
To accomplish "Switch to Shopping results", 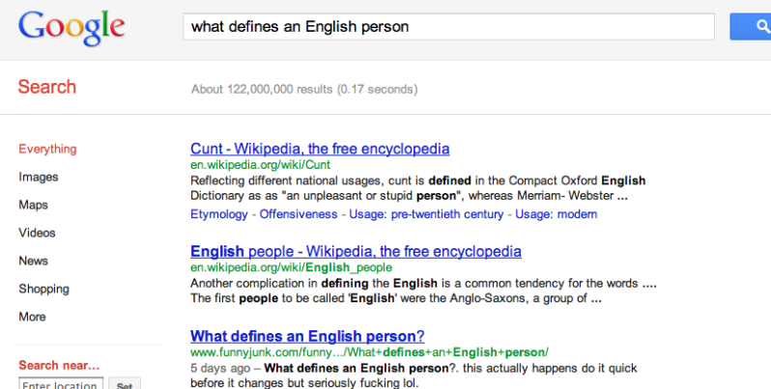I will 43,289.
